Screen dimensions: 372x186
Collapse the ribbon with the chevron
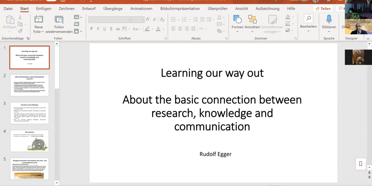(368, 39)
